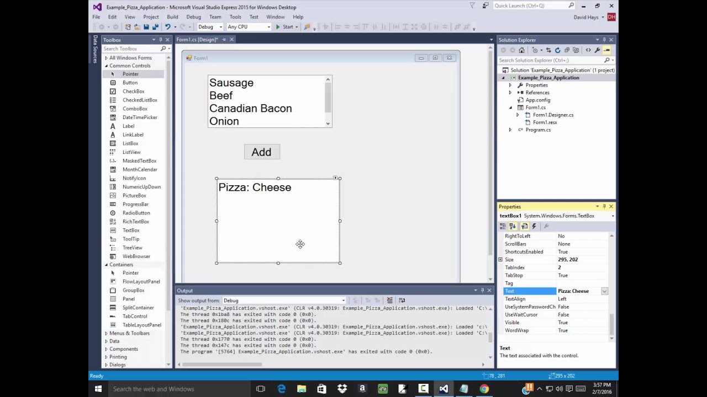Switch Properties grid to Alphabetical view
Viewport: 707px width, 397px height.
click(513, 226)
